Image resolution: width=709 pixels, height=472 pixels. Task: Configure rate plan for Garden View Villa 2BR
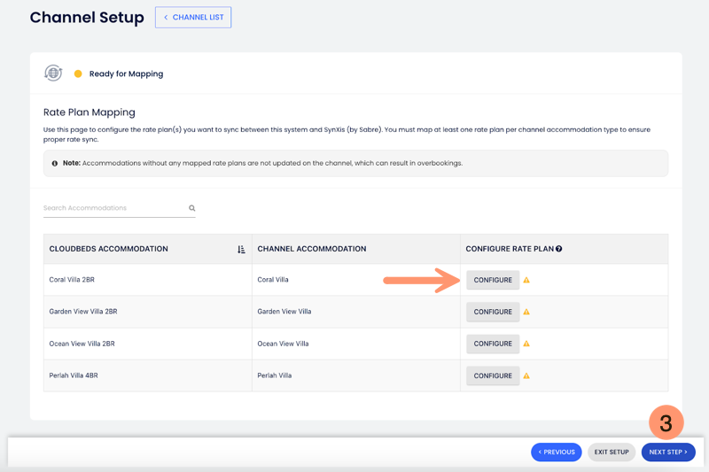click(493, 312)
